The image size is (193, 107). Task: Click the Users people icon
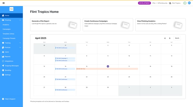click(3, 52)
